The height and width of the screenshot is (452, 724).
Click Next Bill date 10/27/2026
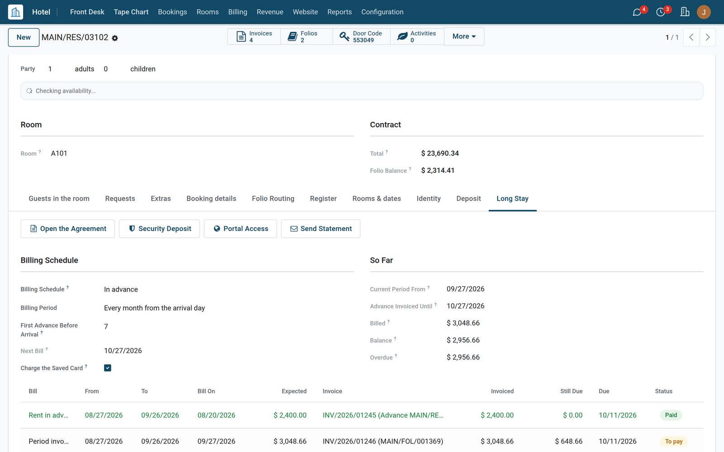click(123, 351)
